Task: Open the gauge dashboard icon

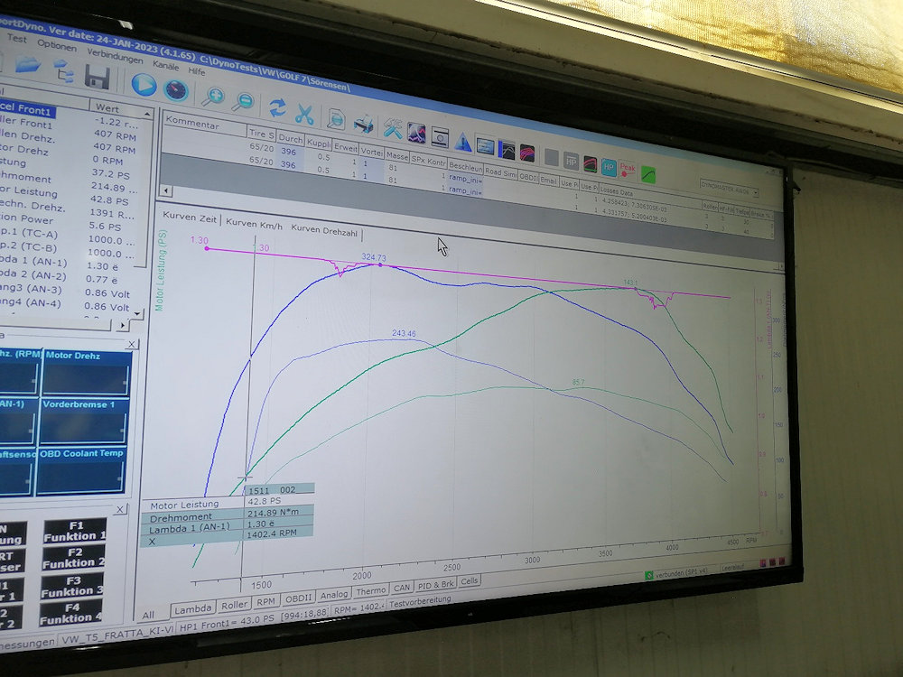Action: pos(175,89)
